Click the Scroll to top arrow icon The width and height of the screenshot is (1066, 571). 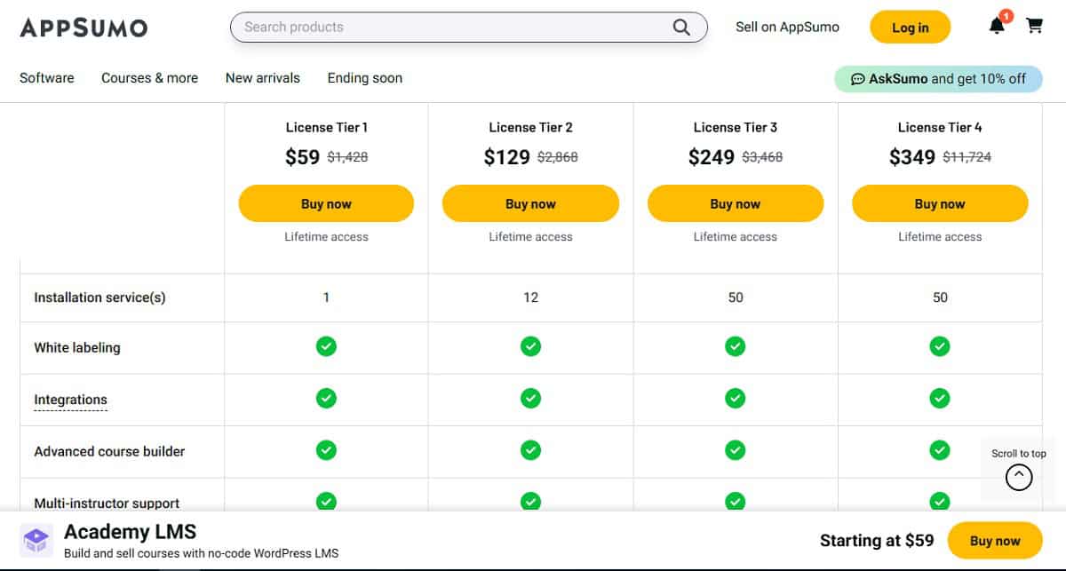point(1019,478)
